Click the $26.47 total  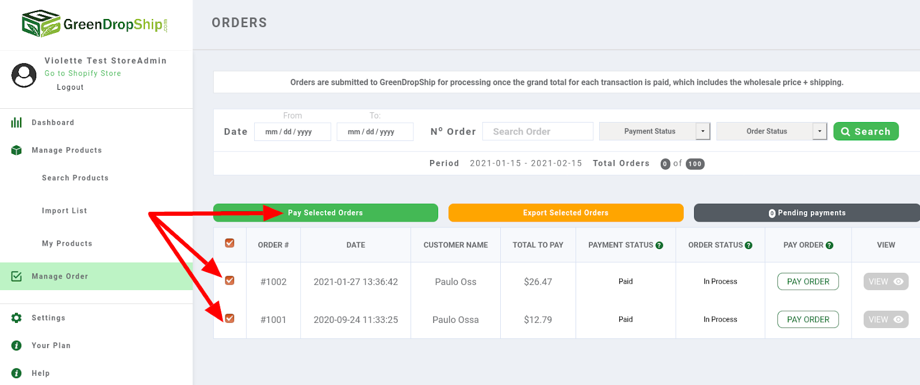click(x=538, y=282)
